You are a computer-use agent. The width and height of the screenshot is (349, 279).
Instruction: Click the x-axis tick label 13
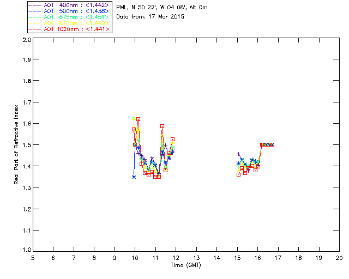click(x=196, y=258)
